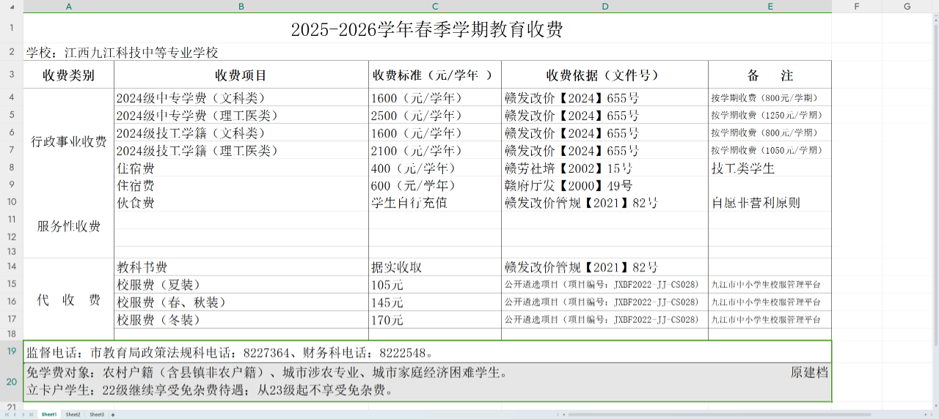Viewport: 939px width, 419px height.
Task: Click horizontal scrollbar right arrow
Action: point(925,415)
